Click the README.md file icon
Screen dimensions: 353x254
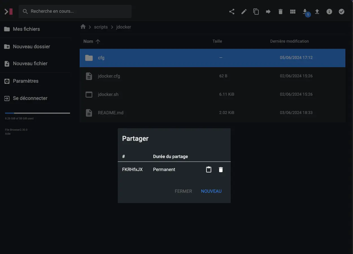pyautogui.click(x=89, y=113)
